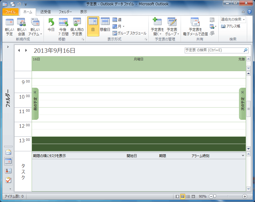Switch to Day view (日)
Image resolution: width=255 pixels, height=202 pixels.
(x=93, y=26)
